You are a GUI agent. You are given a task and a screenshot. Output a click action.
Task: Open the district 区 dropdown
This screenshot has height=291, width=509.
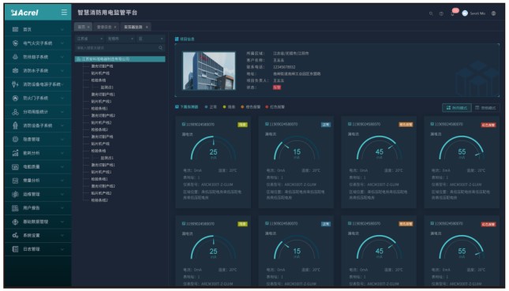pyautogui.click(x=151, y=39)
